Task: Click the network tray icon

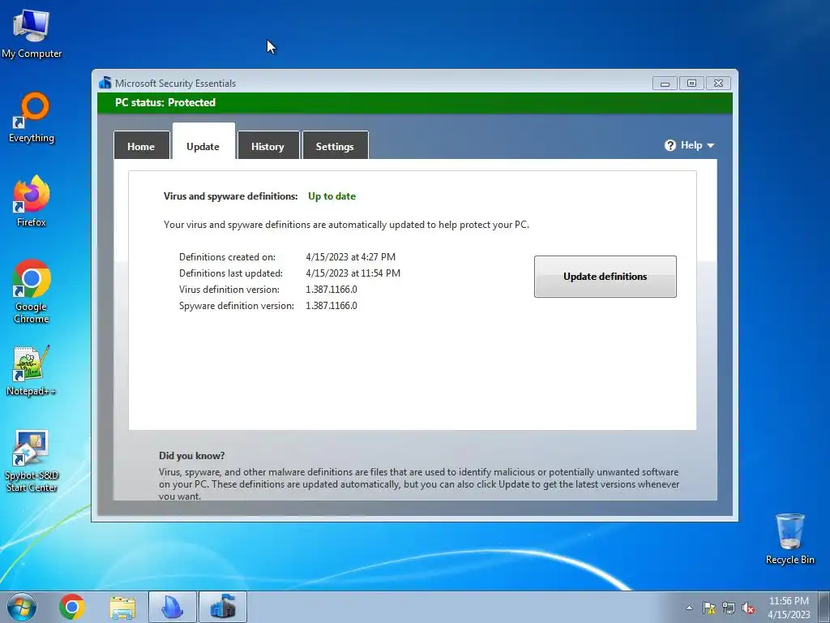Action: (729, 608)
